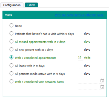
Task: Edit the visits count field showing 16
Action: (80, 57)
